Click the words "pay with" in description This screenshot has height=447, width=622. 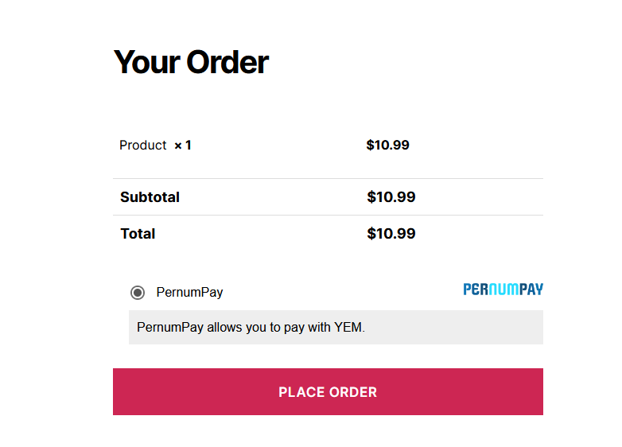point(307,327)
